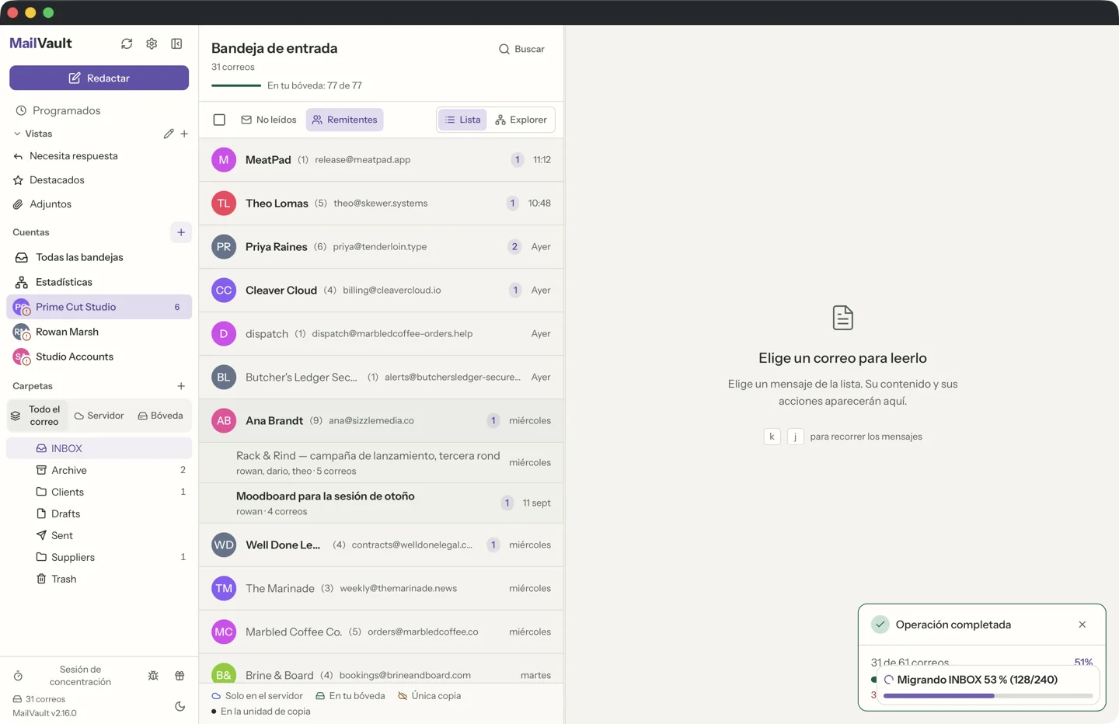Open the Moodboard para la sesión de otoño thread
The height and width of the screenshot is (724, 1119).
[x=382, y=503]
